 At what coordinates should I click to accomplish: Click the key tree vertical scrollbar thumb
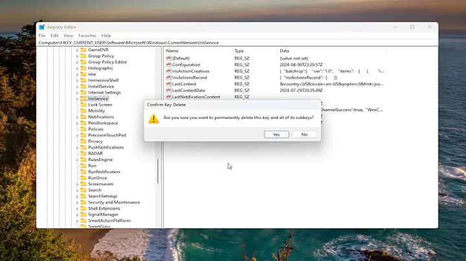tap(158, 171)
